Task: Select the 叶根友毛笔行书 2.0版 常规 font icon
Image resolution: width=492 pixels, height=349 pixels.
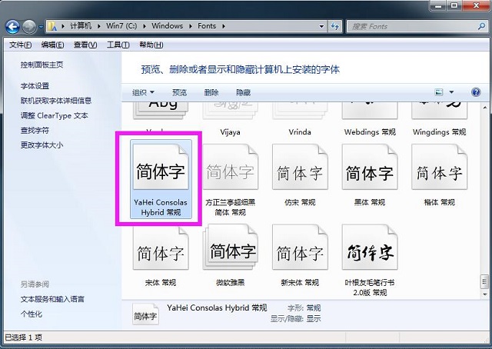Action: (370, 248)
